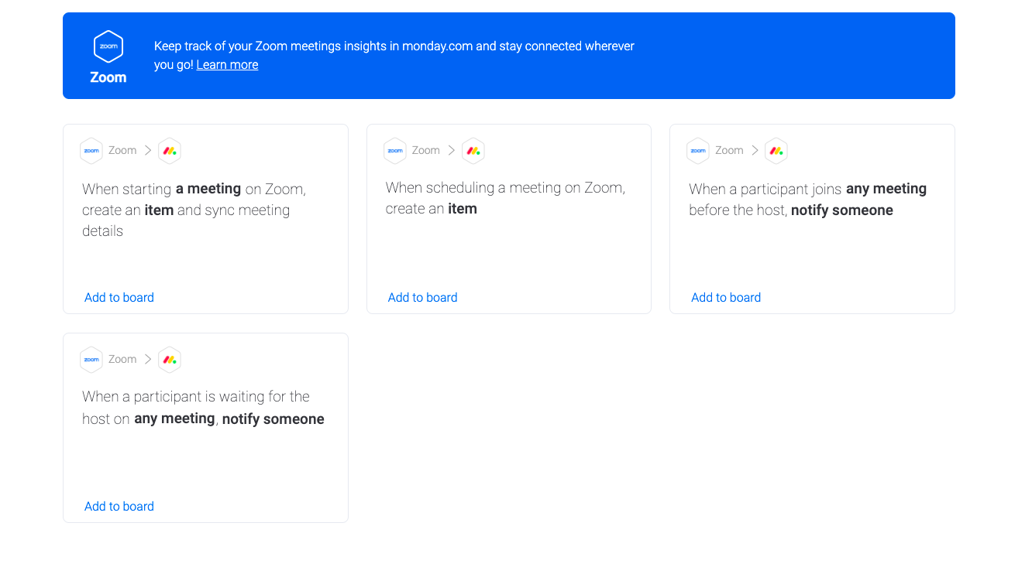1032x564 pixels.
Task: Click Add to board for scheduling a meeting recipe
Action: (422, 297)
